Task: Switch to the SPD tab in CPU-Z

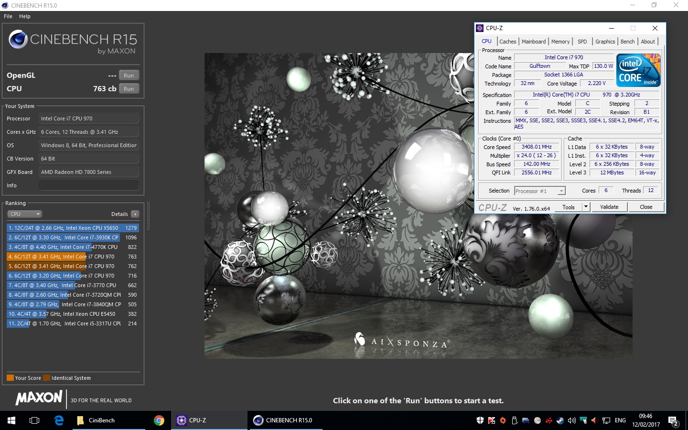Action: pyautogui.click(x=582, y=42)
